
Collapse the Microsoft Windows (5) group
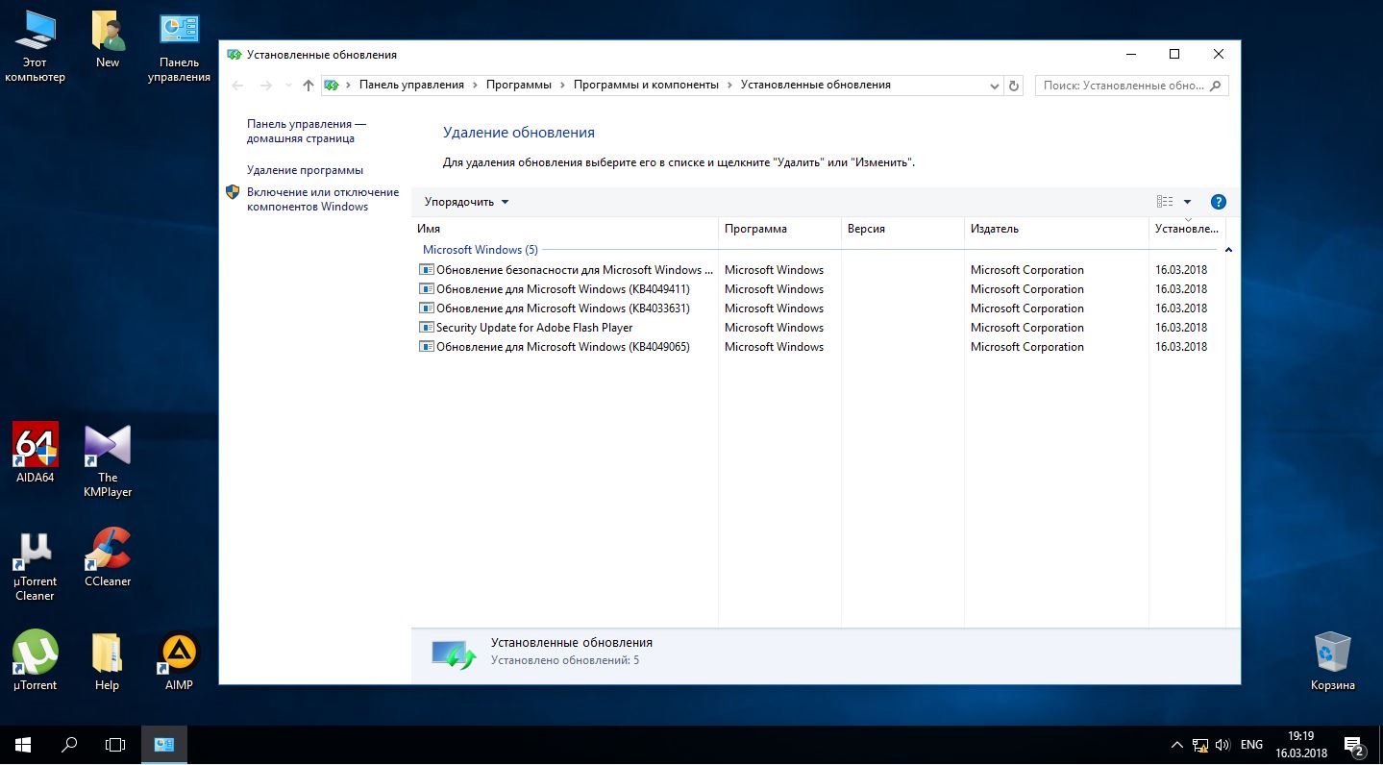tap(1228, 250)
